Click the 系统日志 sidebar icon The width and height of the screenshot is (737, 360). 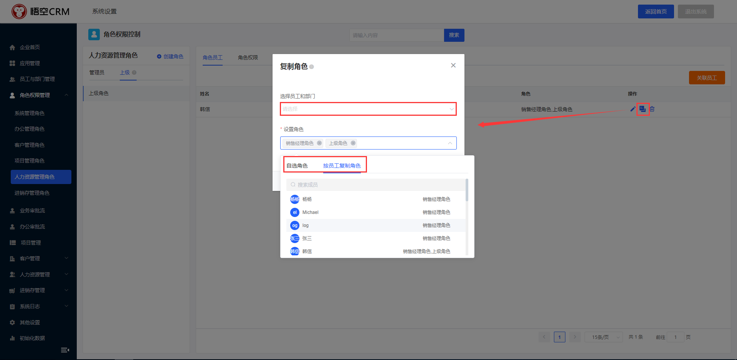(x=12, y=307)
